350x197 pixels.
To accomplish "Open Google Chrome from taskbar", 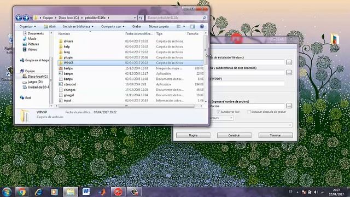I will click(22, 192).
